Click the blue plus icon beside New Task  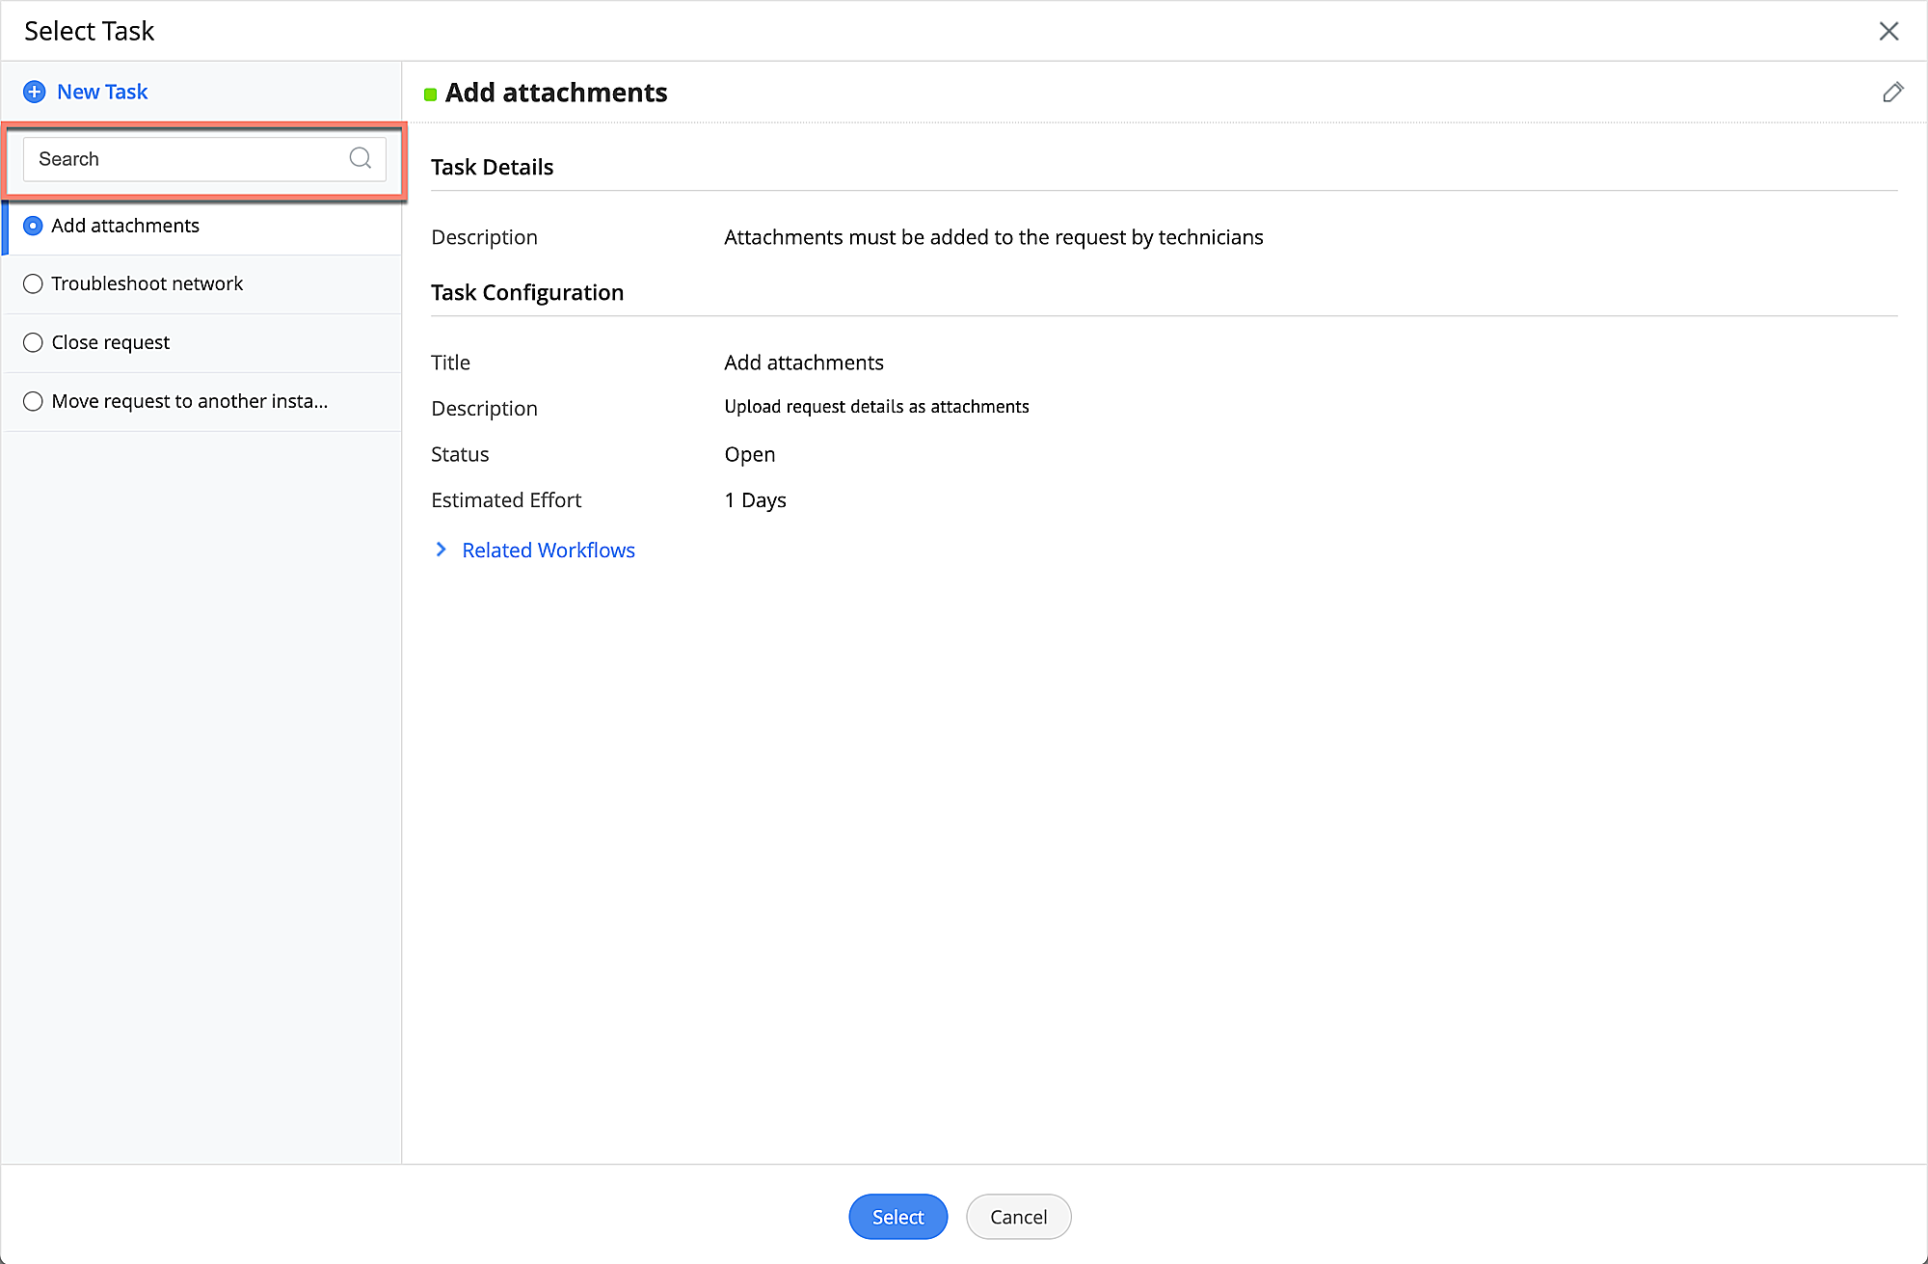[35, 92]
